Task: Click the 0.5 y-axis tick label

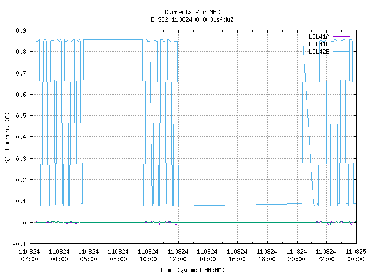Action: coord(21,116)
